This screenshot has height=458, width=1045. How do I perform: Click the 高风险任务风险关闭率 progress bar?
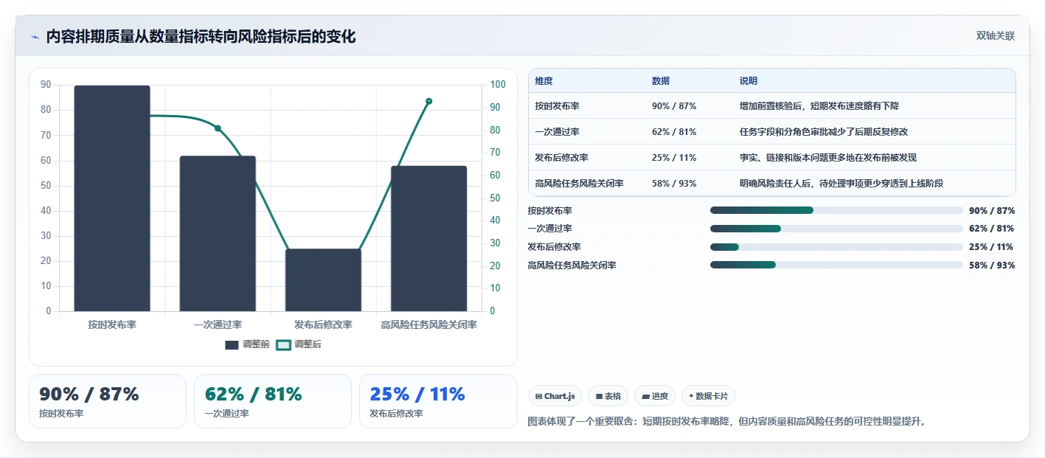coord(836,265)
